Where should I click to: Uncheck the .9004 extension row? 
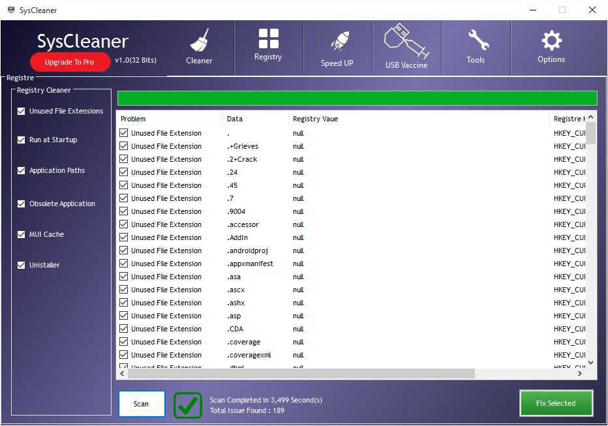point(124,211)
